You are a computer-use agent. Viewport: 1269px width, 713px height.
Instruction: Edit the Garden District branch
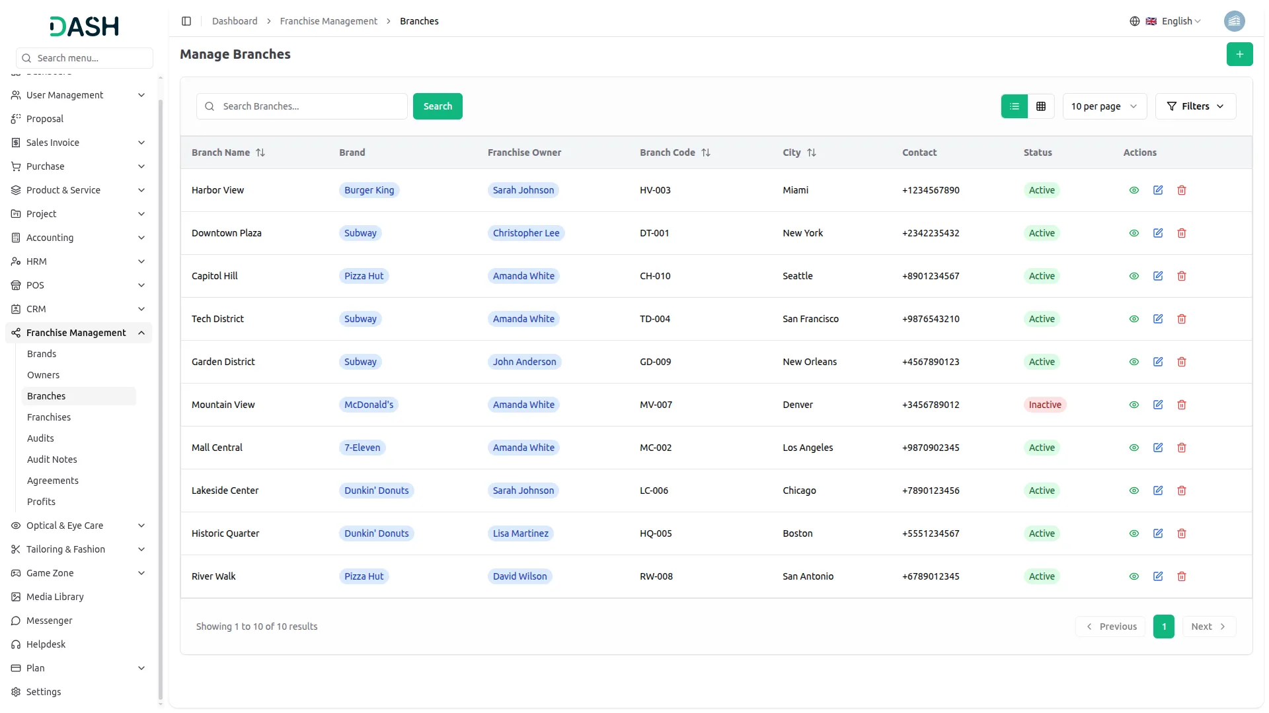click(x=1158, y=362)
